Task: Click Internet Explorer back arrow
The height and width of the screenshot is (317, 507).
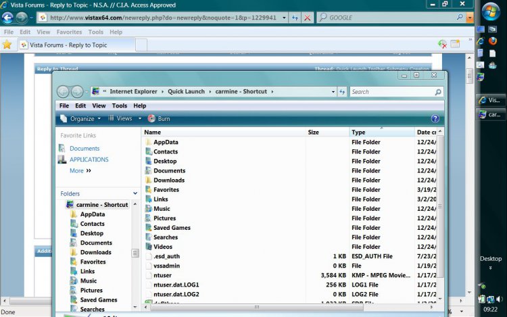Action: point(7,18)
